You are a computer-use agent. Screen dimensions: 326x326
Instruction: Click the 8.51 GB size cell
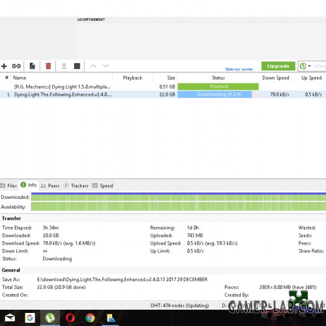tap(167, 87)
